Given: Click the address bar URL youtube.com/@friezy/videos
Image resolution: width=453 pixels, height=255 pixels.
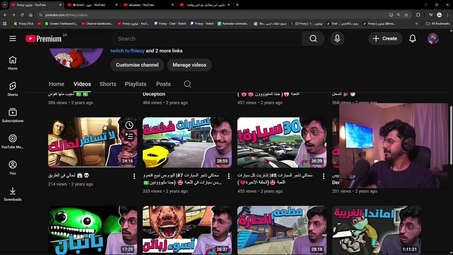Looking at the screenshot, I should [67, 15].
